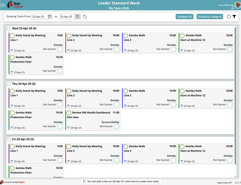This screenshot has height=185, width=241.
Task: Toggle status circle of Wed 9:00 Line 1 meeting
Action: pyautogui.click(x=60, y=49)
